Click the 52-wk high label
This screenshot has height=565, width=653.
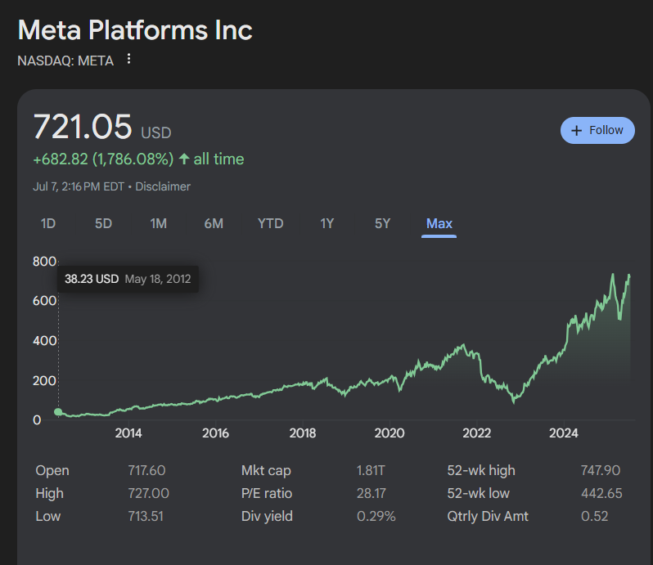481,470
